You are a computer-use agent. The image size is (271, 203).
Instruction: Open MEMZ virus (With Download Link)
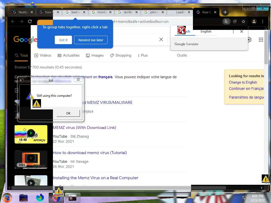[84, 128]
